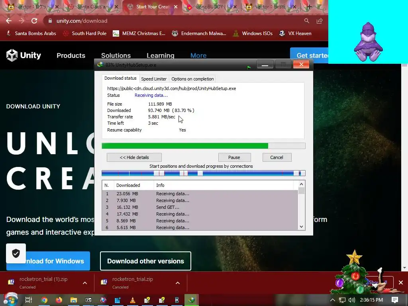Click Internet Download Manager taskbar icon
Image resolution: width=408 pixels, height=306 pixels.
(x=192, y=300)
